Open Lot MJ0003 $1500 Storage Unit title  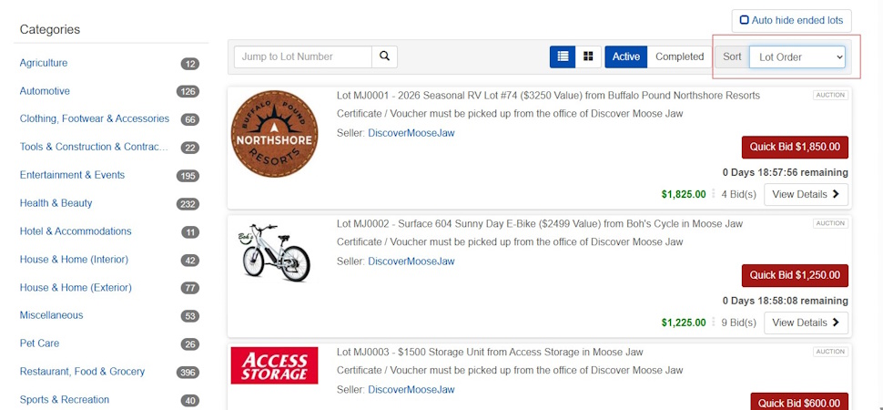[490, 352]
